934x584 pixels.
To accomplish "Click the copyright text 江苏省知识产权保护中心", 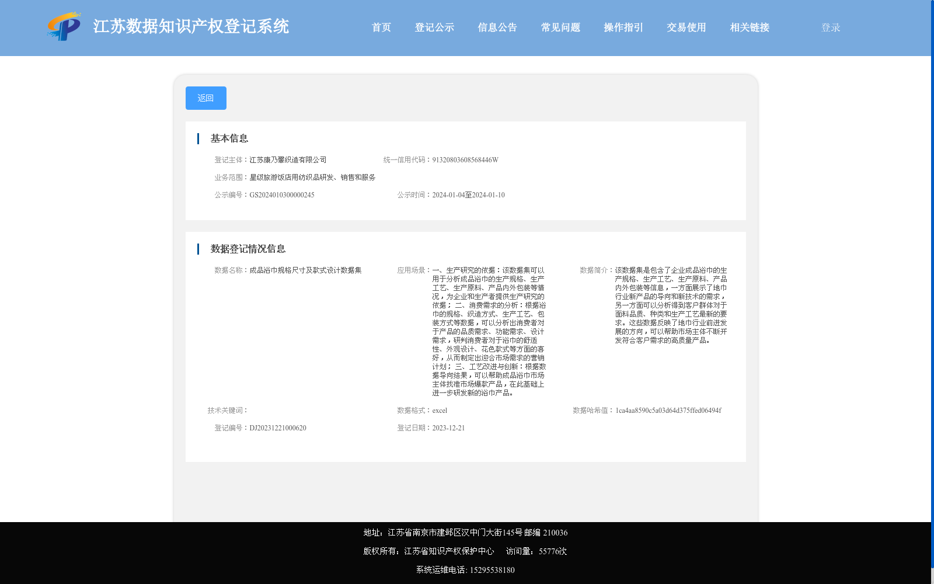I will click(x=449, y=551).
